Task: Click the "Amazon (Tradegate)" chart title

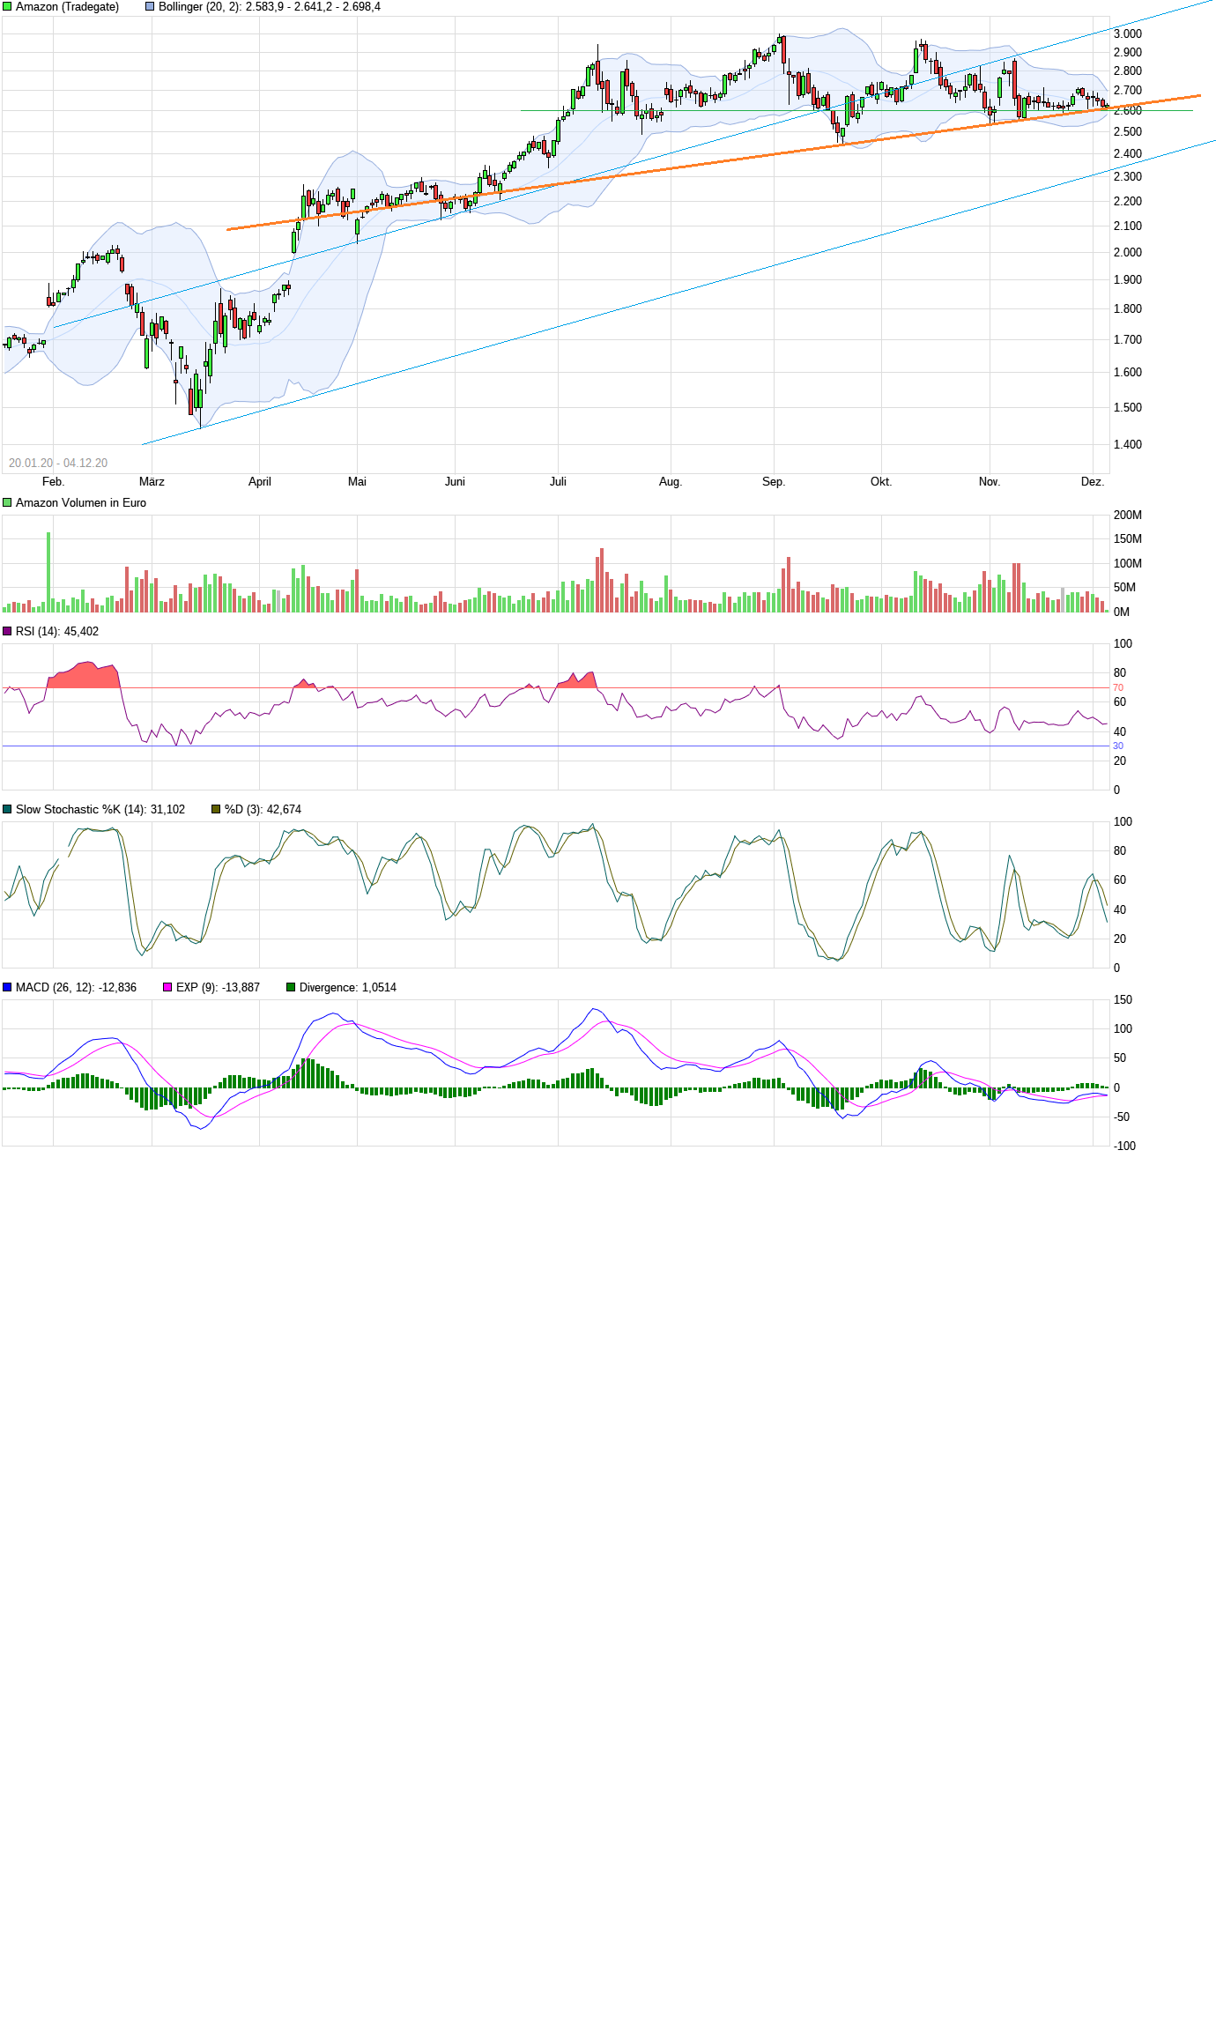Action: coord(67,7)
